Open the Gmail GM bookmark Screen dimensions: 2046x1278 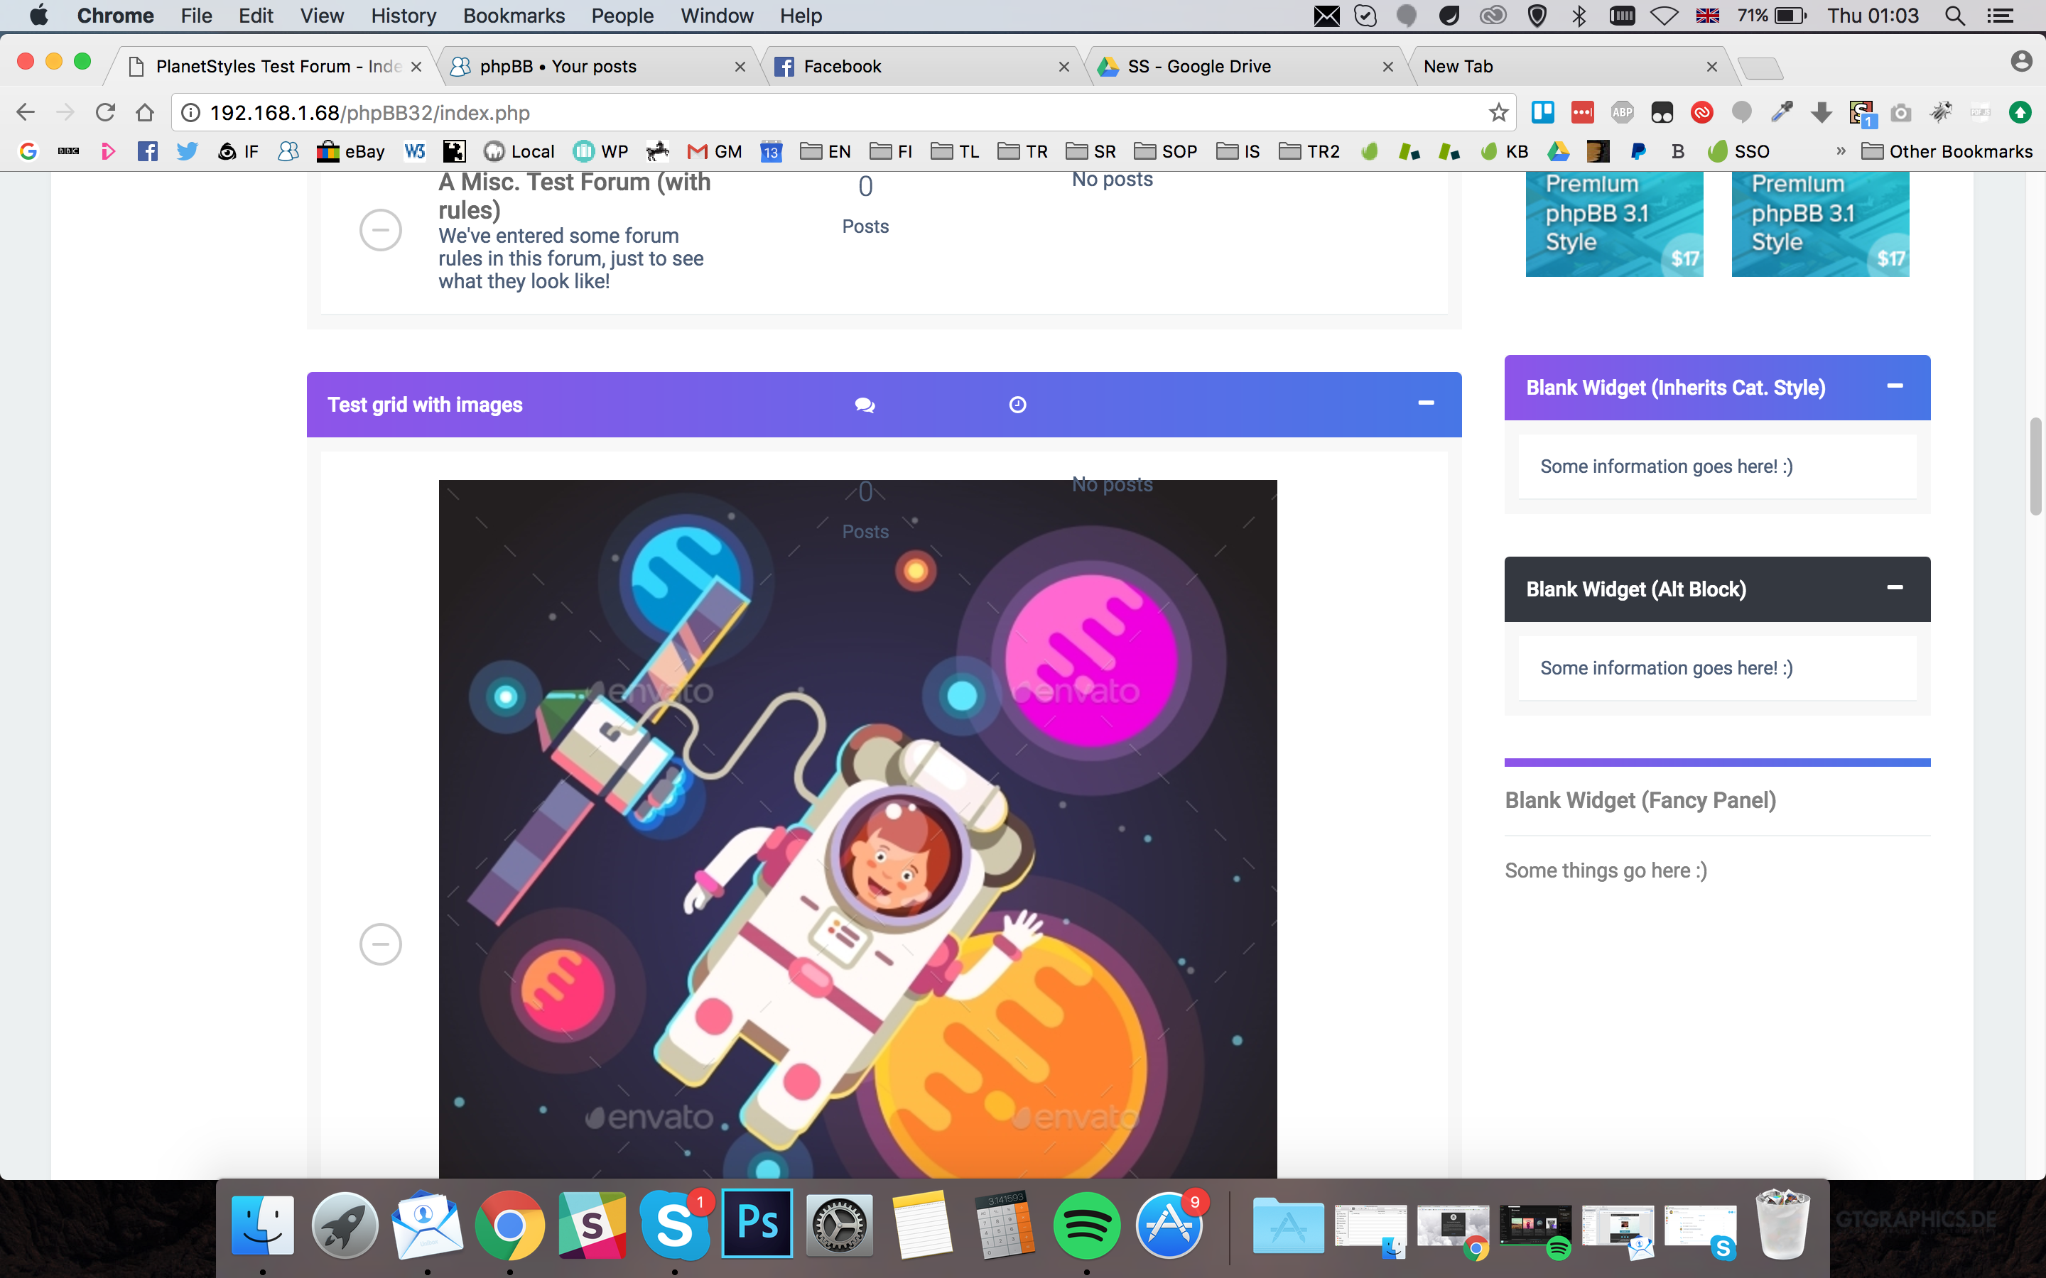(715, 151)
